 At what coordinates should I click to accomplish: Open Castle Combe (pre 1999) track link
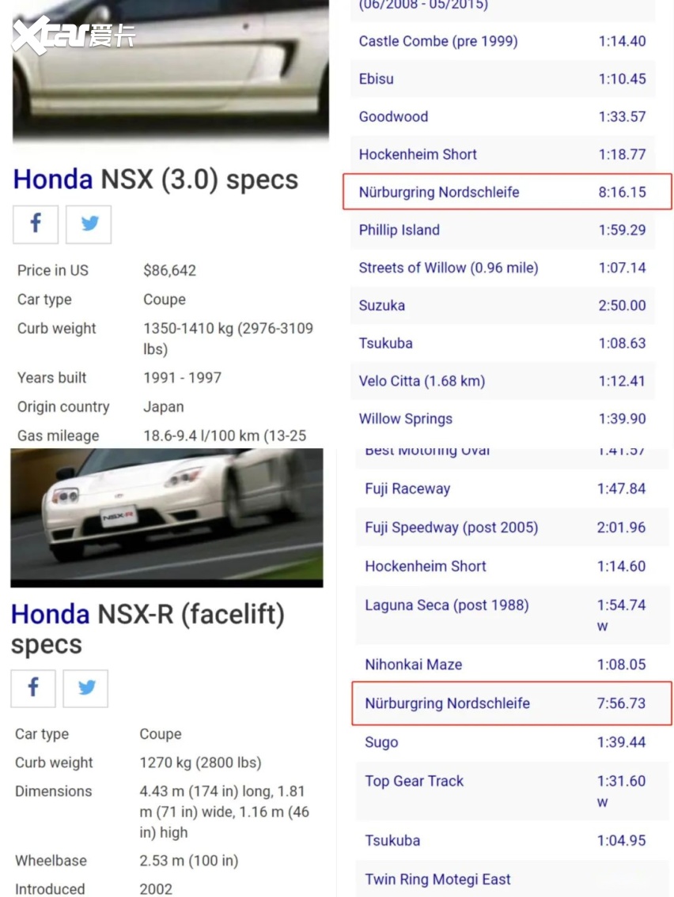pos(437,41)
